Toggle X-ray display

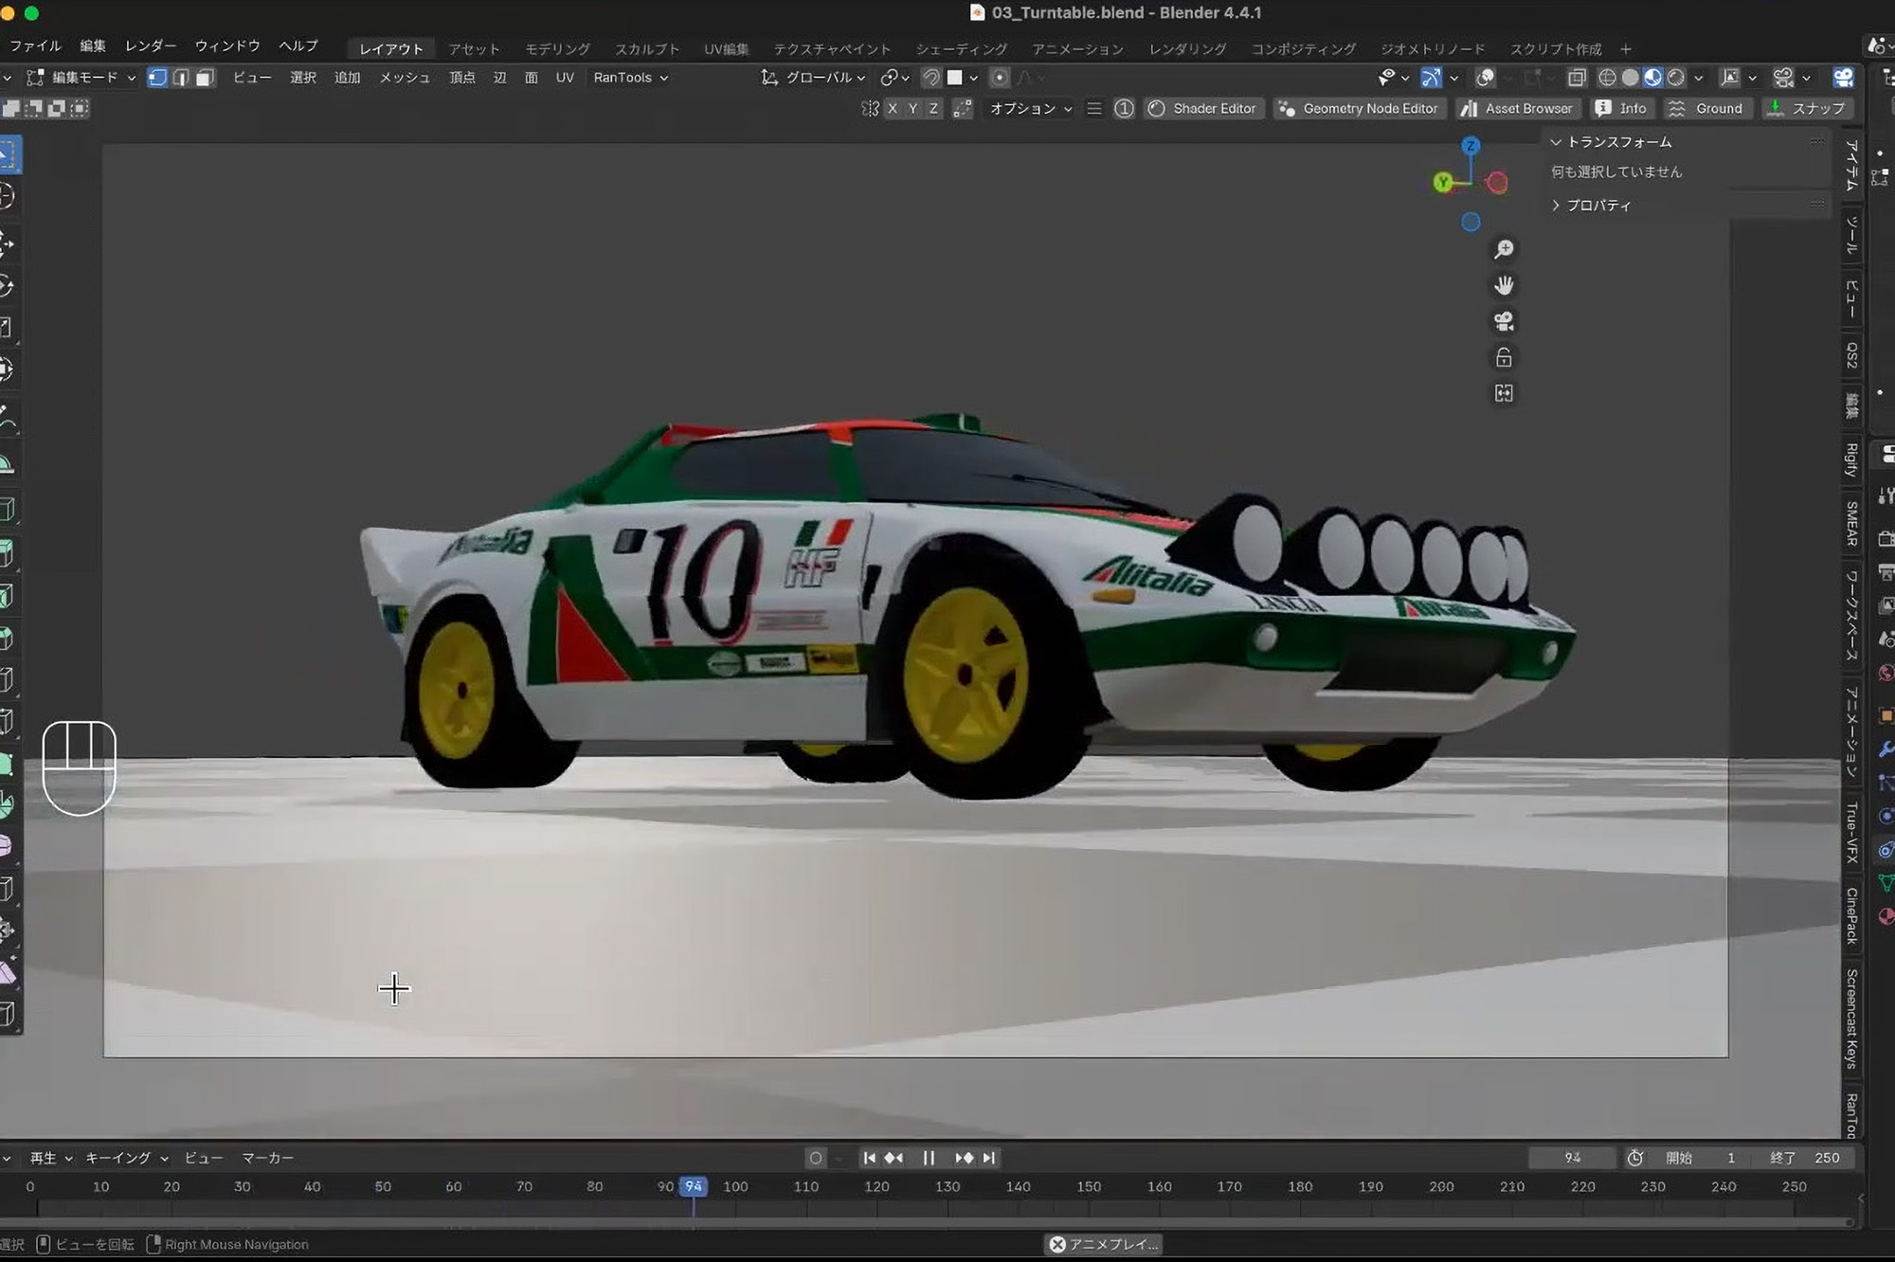pyautogui.click(x=1577, y=78)
